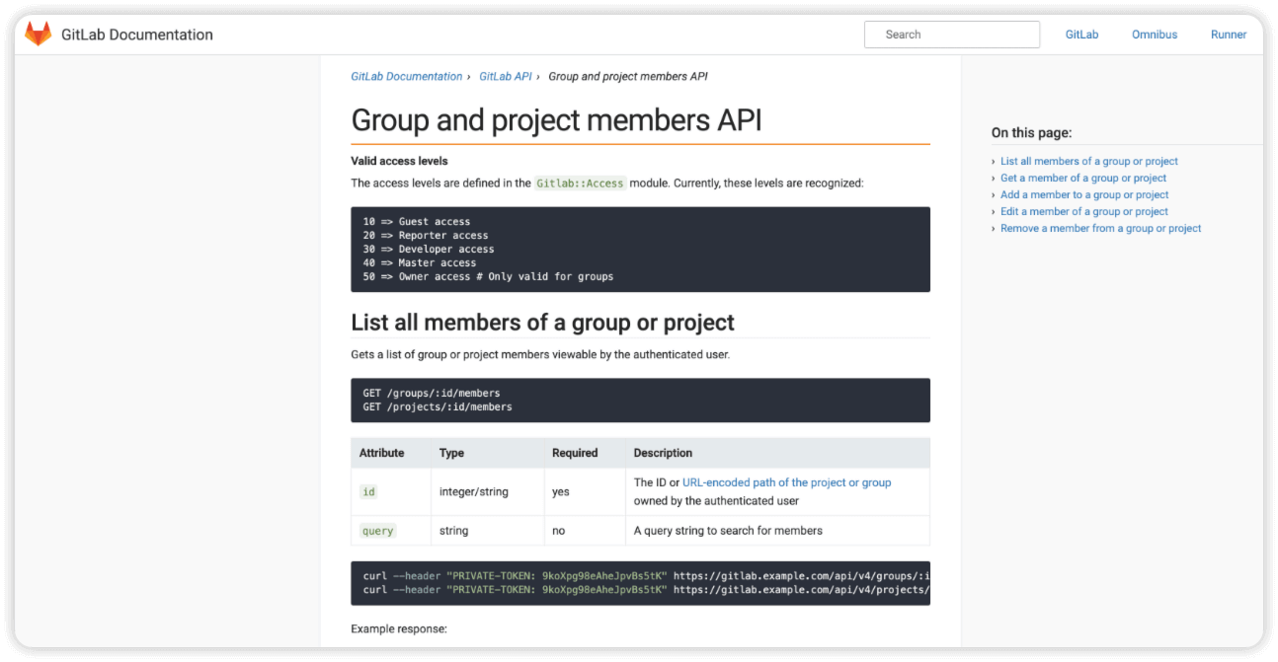Click '50 => Owner access' code line
Screen dimensions: 1278x662
pyautogui.click(x=488, y=277)
